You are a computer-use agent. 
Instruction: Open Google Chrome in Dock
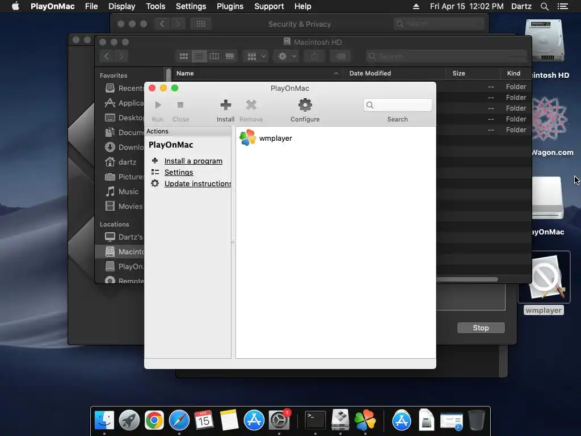coord(154,420)
